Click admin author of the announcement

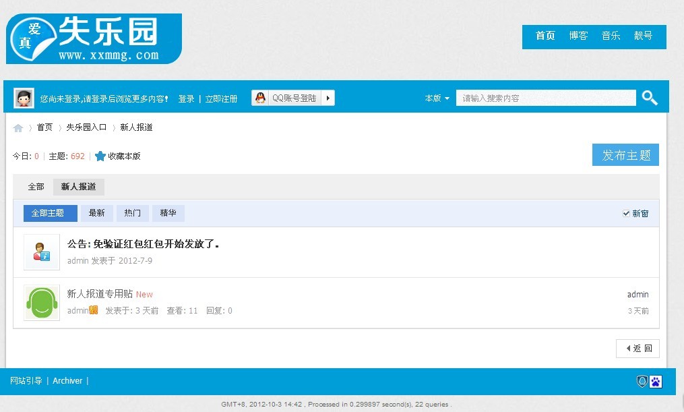pyautogui.click(x=77, y=260)
